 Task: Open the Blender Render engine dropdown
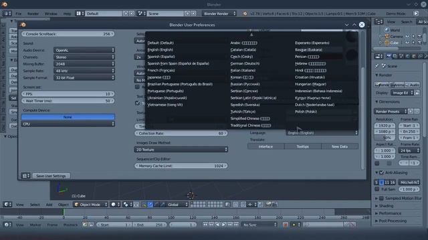pos(219,13)
